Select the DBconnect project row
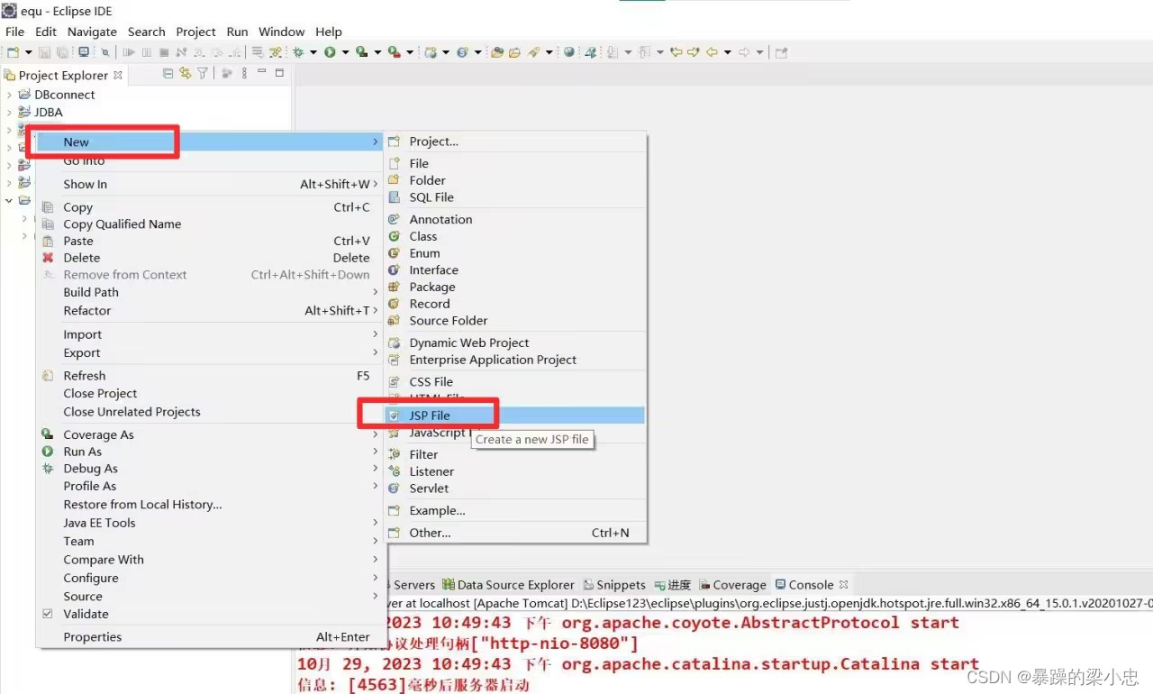The width and height of the screenshot is (1153, 694). [56, 95]
